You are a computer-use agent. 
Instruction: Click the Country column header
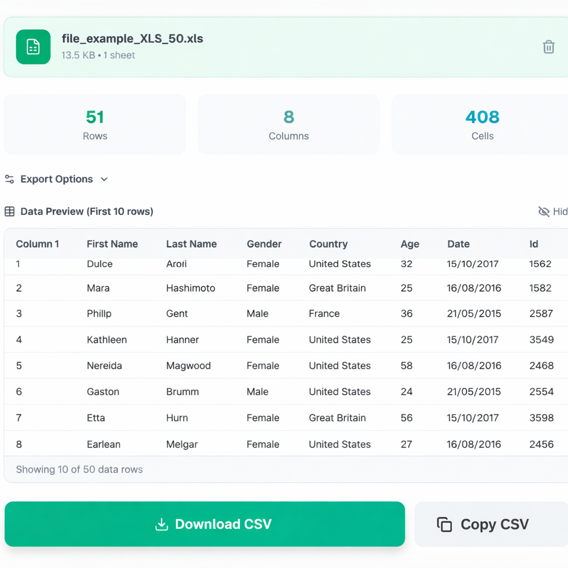pos(328,244)
